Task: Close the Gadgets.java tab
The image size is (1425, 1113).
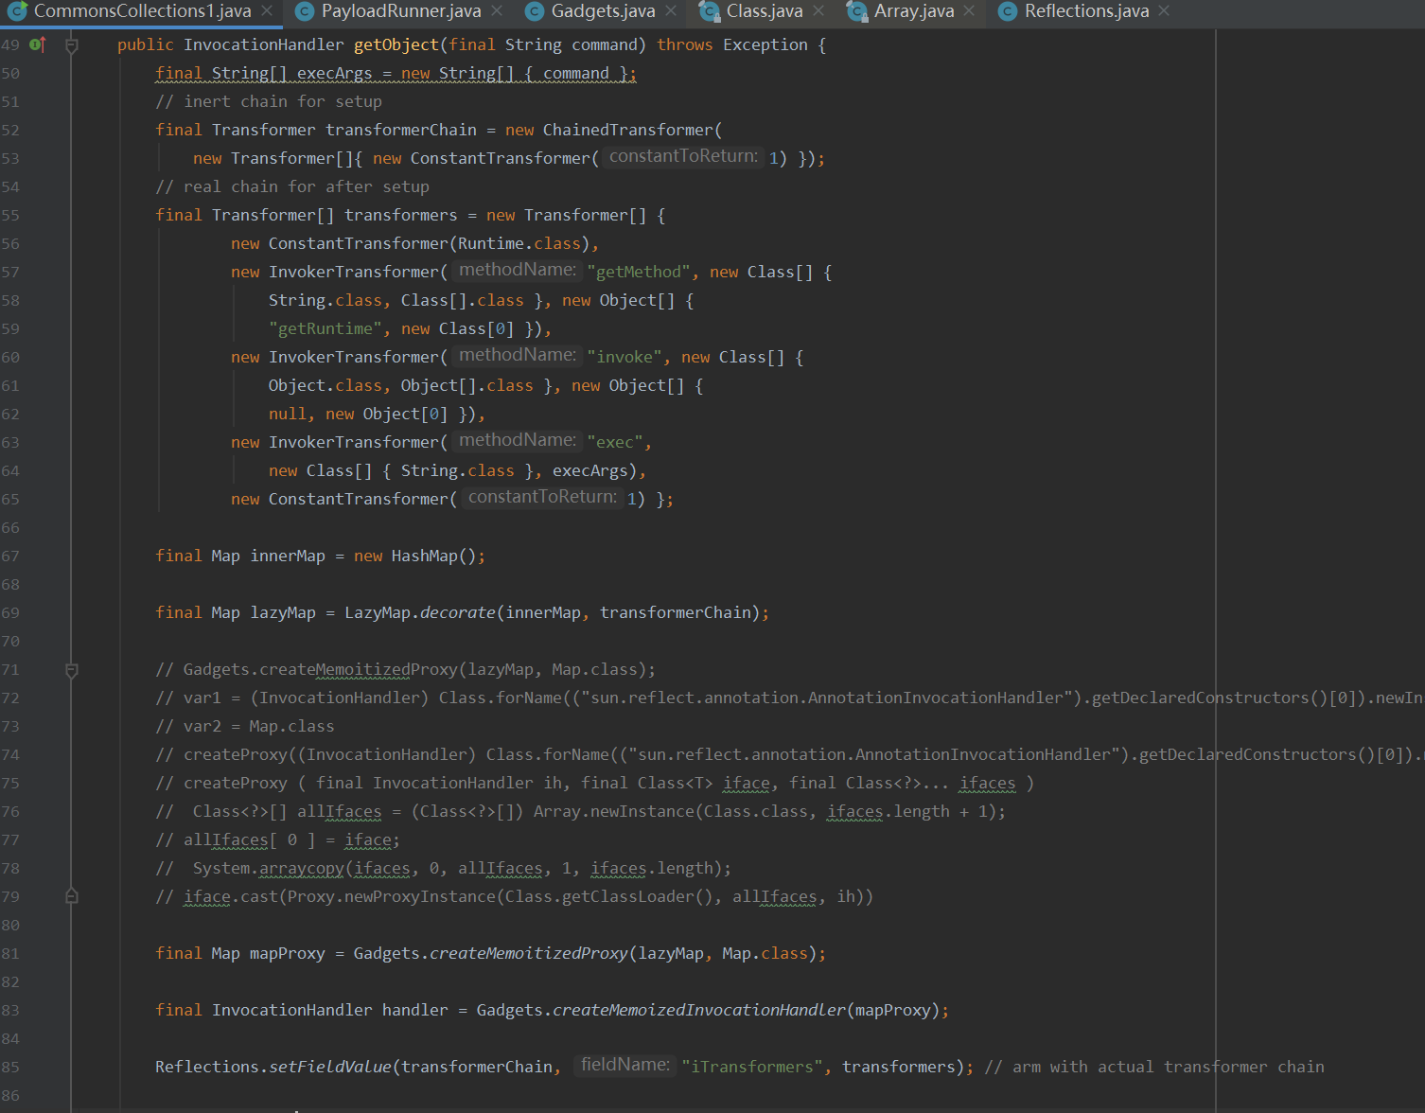Action: pos(671,11)
